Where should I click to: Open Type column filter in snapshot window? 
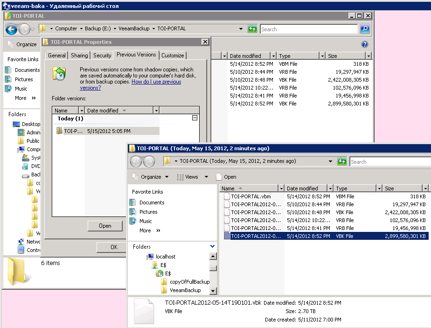click(x=379, y=188)
